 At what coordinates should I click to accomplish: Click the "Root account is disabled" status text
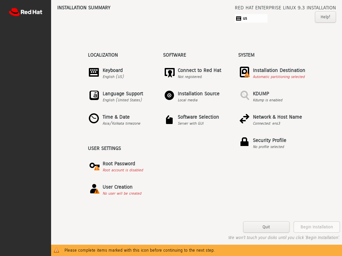pyautogui.click(x=123, y=170)
